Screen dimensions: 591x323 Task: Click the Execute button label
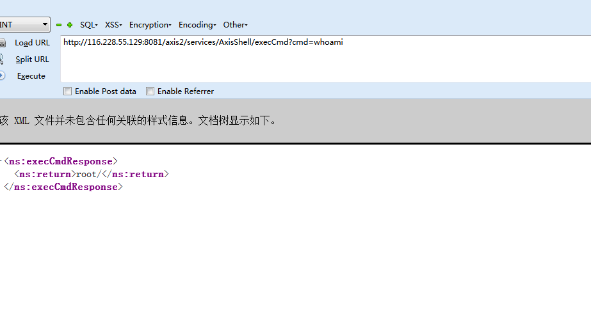point(31,76)
